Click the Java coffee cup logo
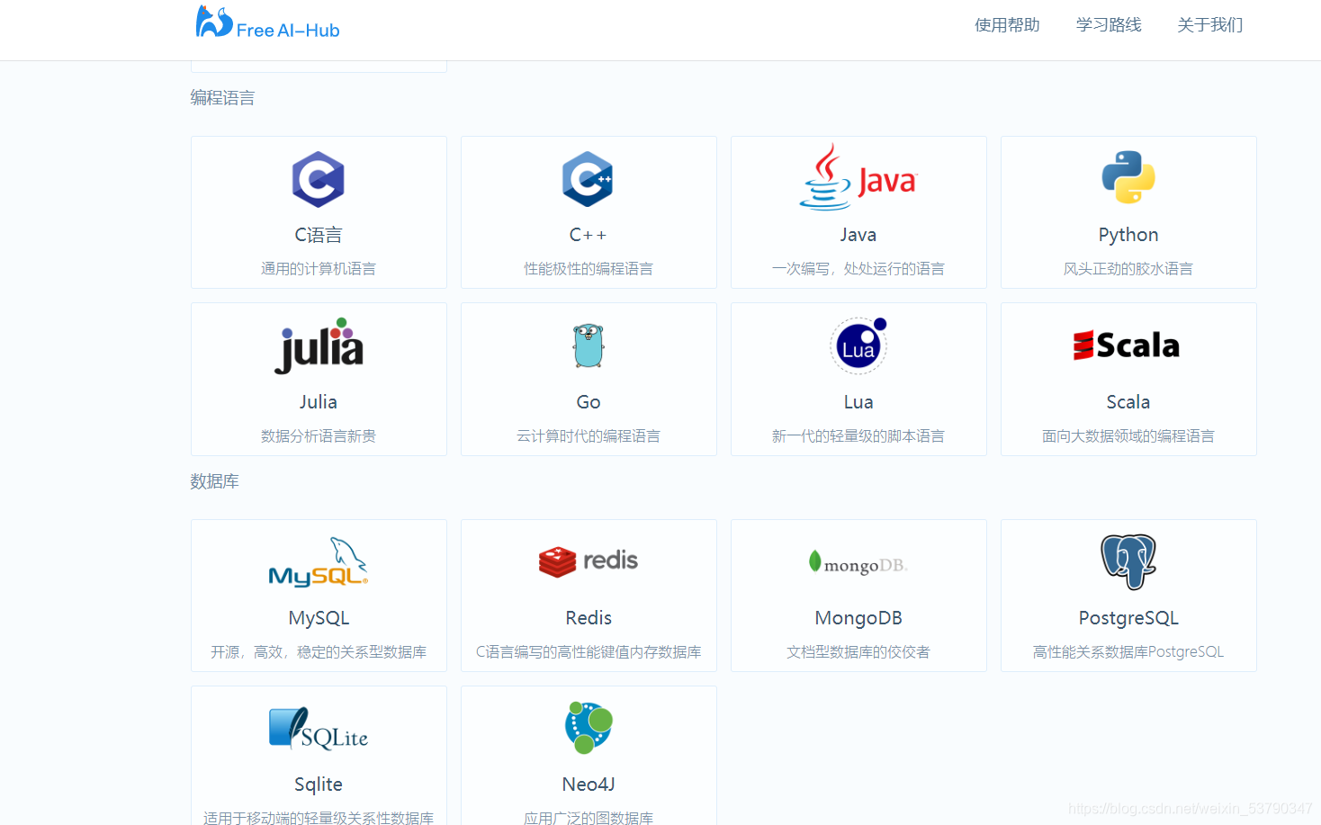The height and width of the screenshot is (825, 1321). coord(858,178)
